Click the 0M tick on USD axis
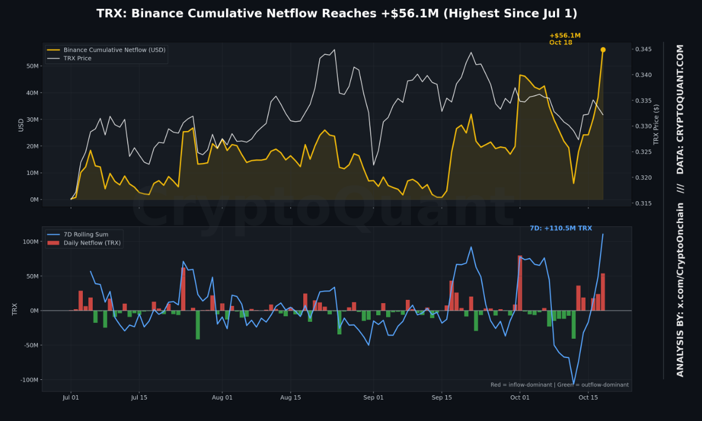 point(34,200)
